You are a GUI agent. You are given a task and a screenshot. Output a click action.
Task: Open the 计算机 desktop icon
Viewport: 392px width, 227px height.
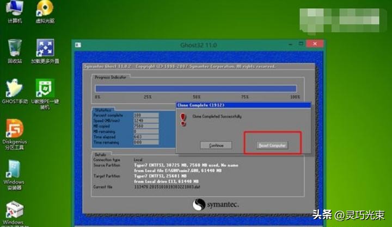coord(15,11)
